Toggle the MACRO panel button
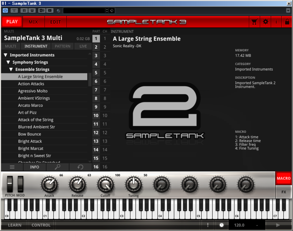This screenshot has height=231, width=293. 283,178
